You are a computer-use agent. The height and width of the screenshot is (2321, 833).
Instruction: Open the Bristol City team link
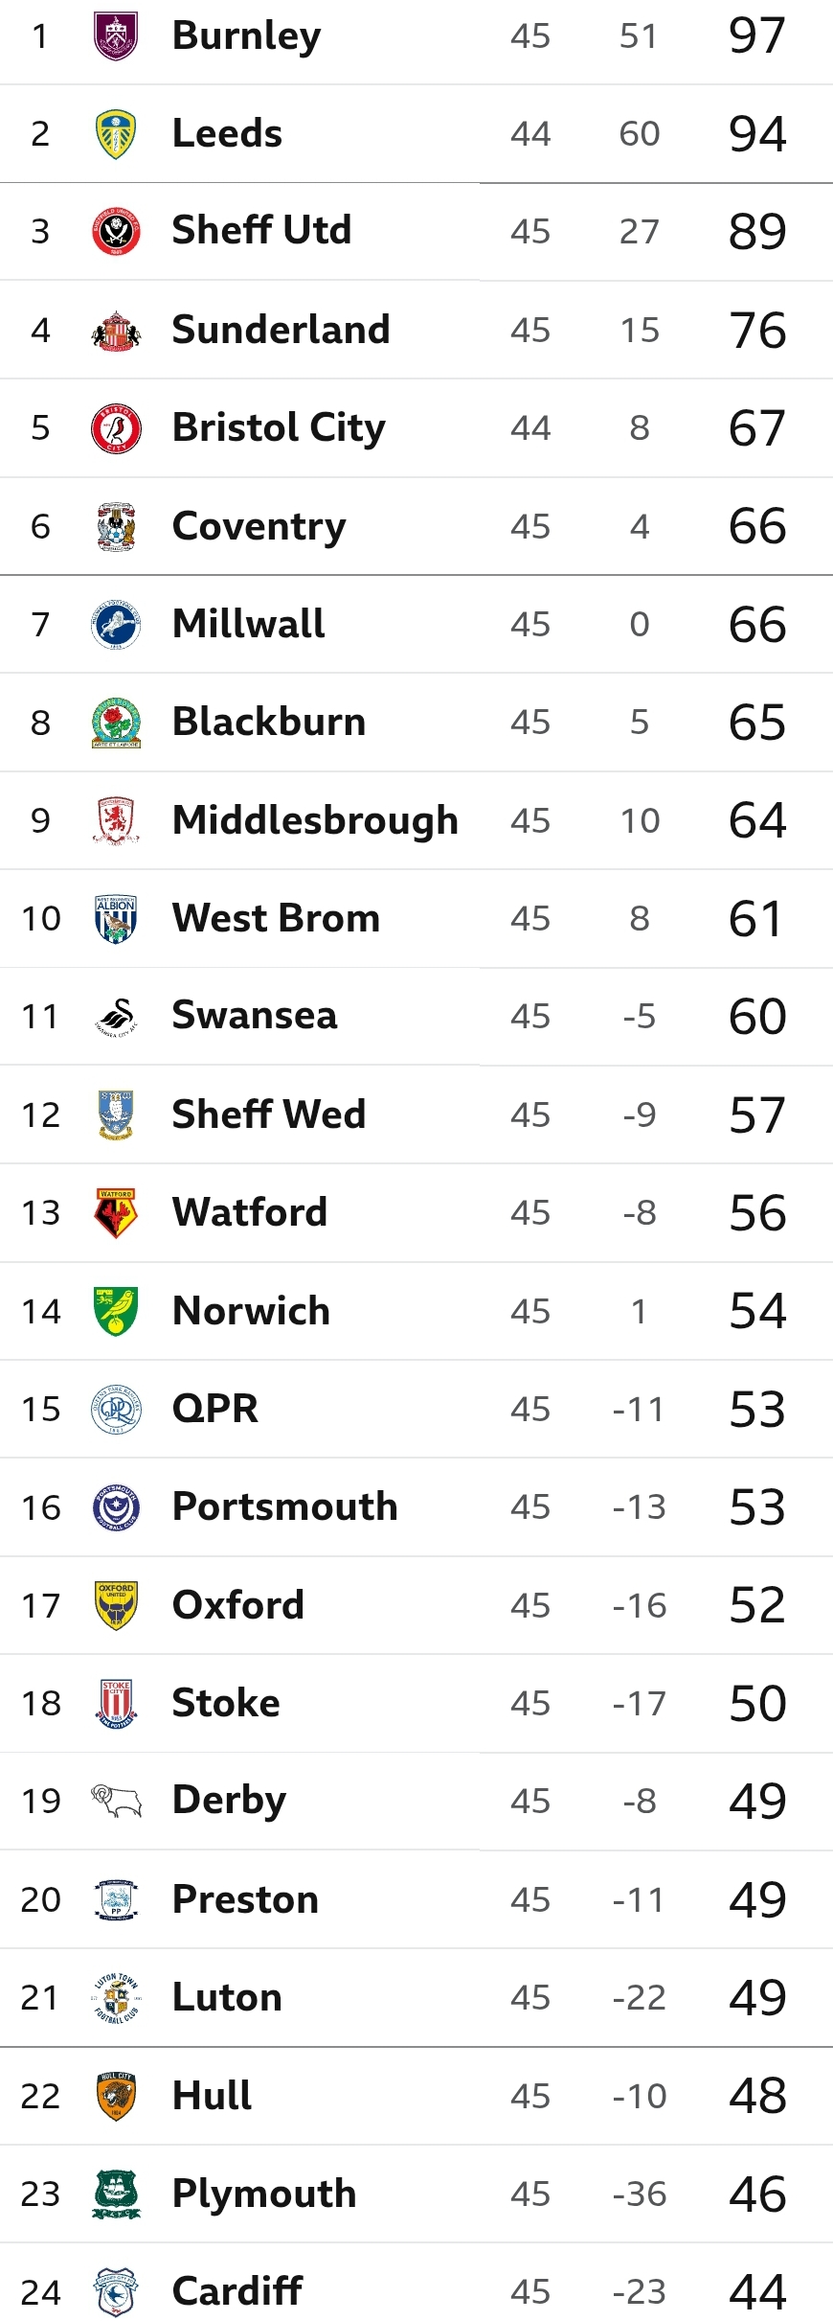pyautogui.click(x=279, y=427)
